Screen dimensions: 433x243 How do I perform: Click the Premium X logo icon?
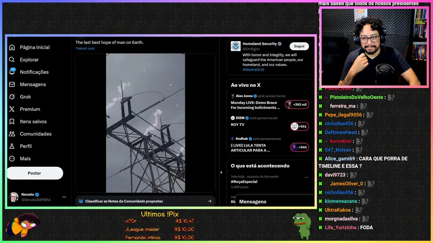[12, 109]
